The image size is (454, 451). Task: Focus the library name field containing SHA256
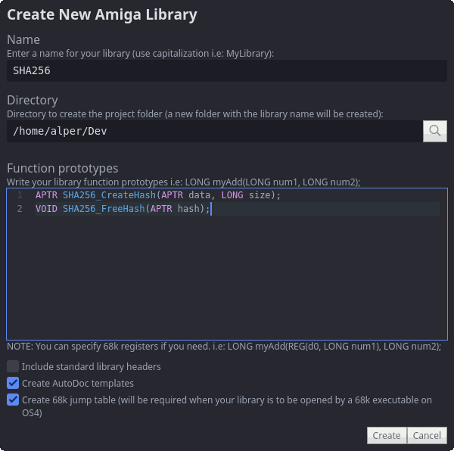point(227,70)
